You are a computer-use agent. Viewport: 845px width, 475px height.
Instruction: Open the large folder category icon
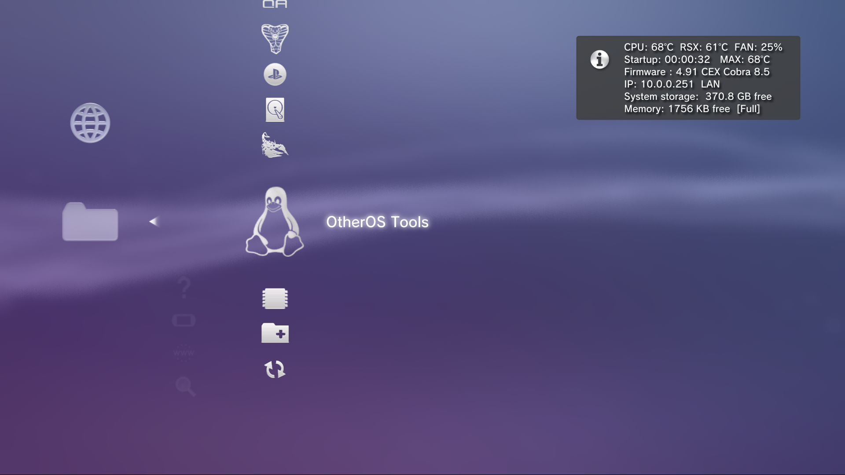tap(90, 222)
